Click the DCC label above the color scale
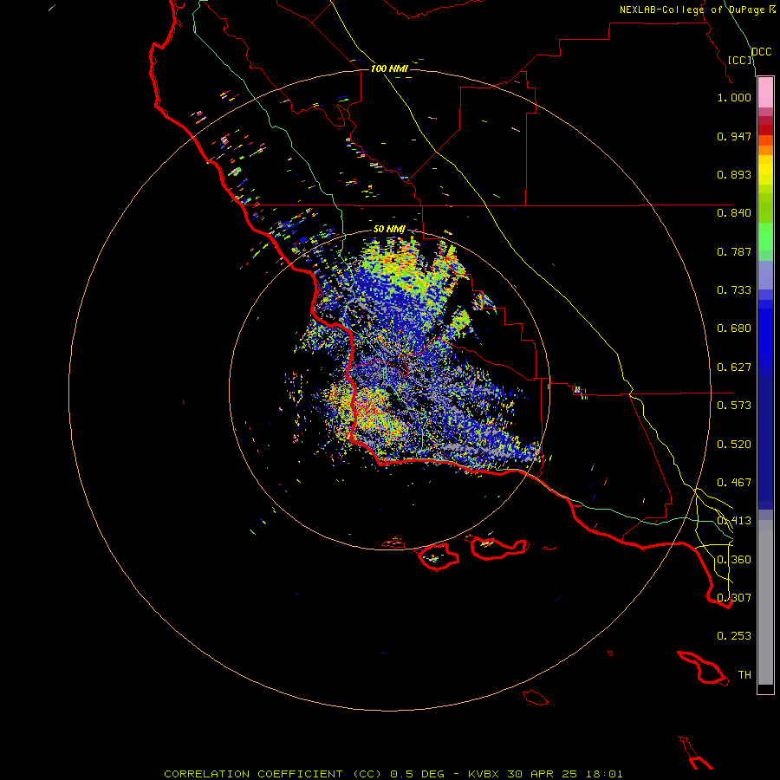 (x=762, y=52)
